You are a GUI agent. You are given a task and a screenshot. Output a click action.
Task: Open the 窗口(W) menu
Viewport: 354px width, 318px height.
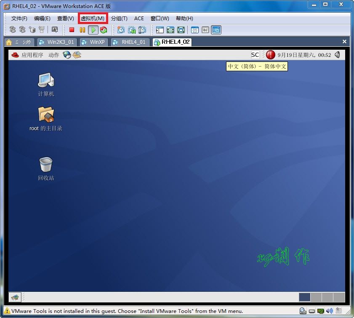pos(160,19)
